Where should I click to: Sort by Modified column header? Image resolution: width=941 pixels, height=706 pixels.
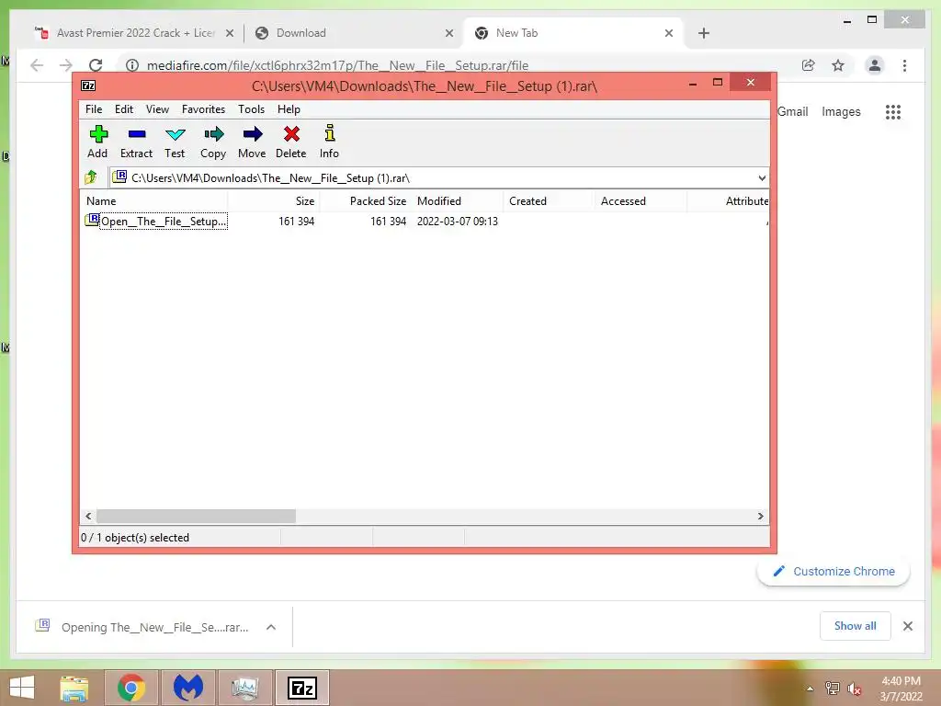tap(457, 201)
